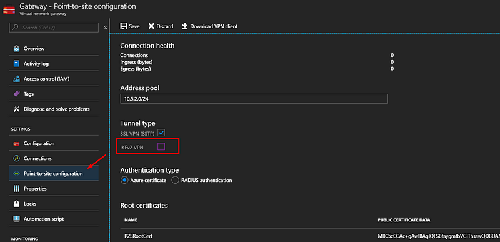The height and width of the screenshot is (242, 500).
Task: Click the PUBLIC CERTIFICATE DATA column header
Action: coord(404,220)
